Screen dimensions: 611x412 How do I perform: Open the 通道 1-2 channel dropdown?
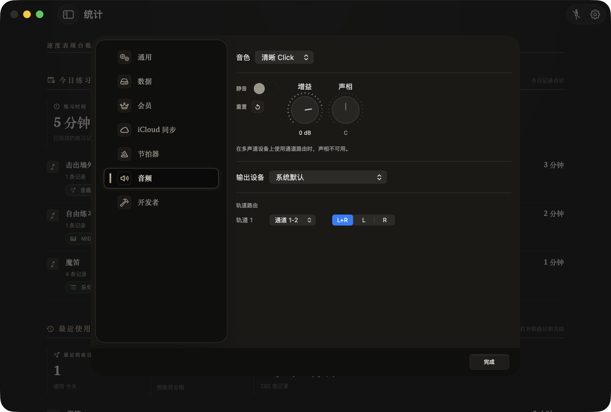click(x=292, y=220)
